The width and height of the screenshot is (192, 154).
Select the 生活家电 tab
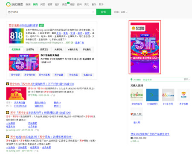pos(30,50)
